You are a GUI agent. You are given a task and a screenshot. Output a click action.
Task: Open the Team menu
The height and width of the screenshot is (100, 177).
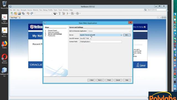[x=55, y=10]
